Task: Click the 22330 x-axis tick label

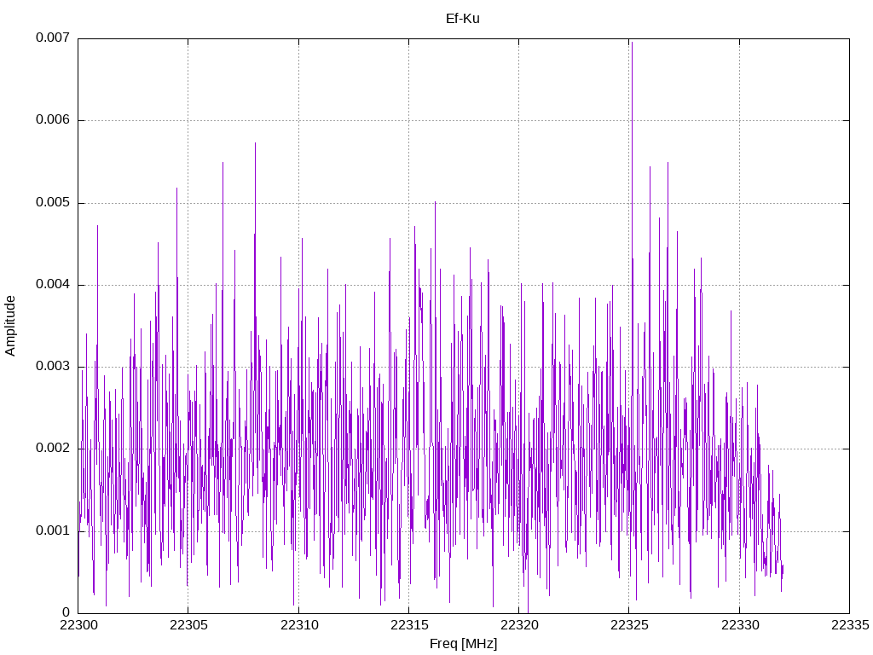Action: pyautogui.click(x=739, y=625)
